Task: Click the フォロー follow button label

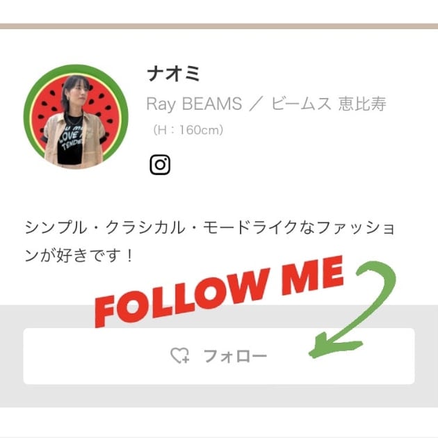Action: coord(235,356)
